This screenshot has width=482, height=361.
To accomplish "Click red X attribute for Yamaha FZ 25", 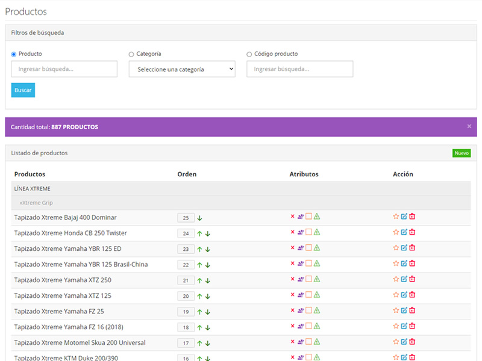I will (x=292, y=310).
